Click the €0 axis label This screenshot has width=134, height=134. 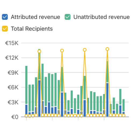(15, 117)
